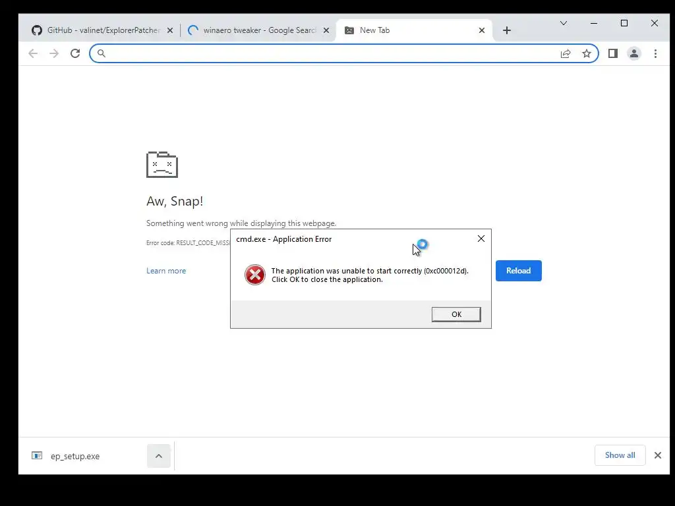The height and width of the screenshot is (506, 675).
Task: Click the 'Error code: RESULT_CODE' text
Action: tap(188, 243)
